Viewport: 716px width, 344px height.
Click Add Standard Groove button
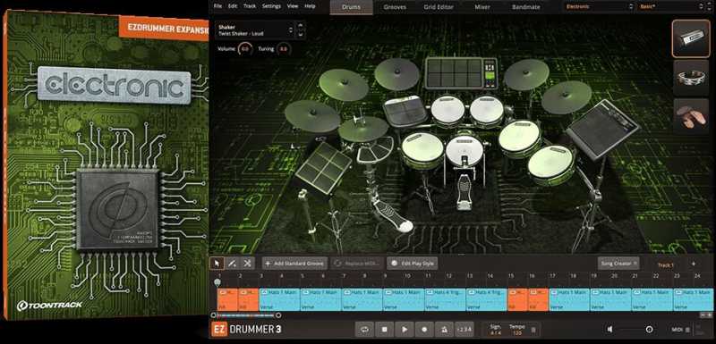(294, 264)
